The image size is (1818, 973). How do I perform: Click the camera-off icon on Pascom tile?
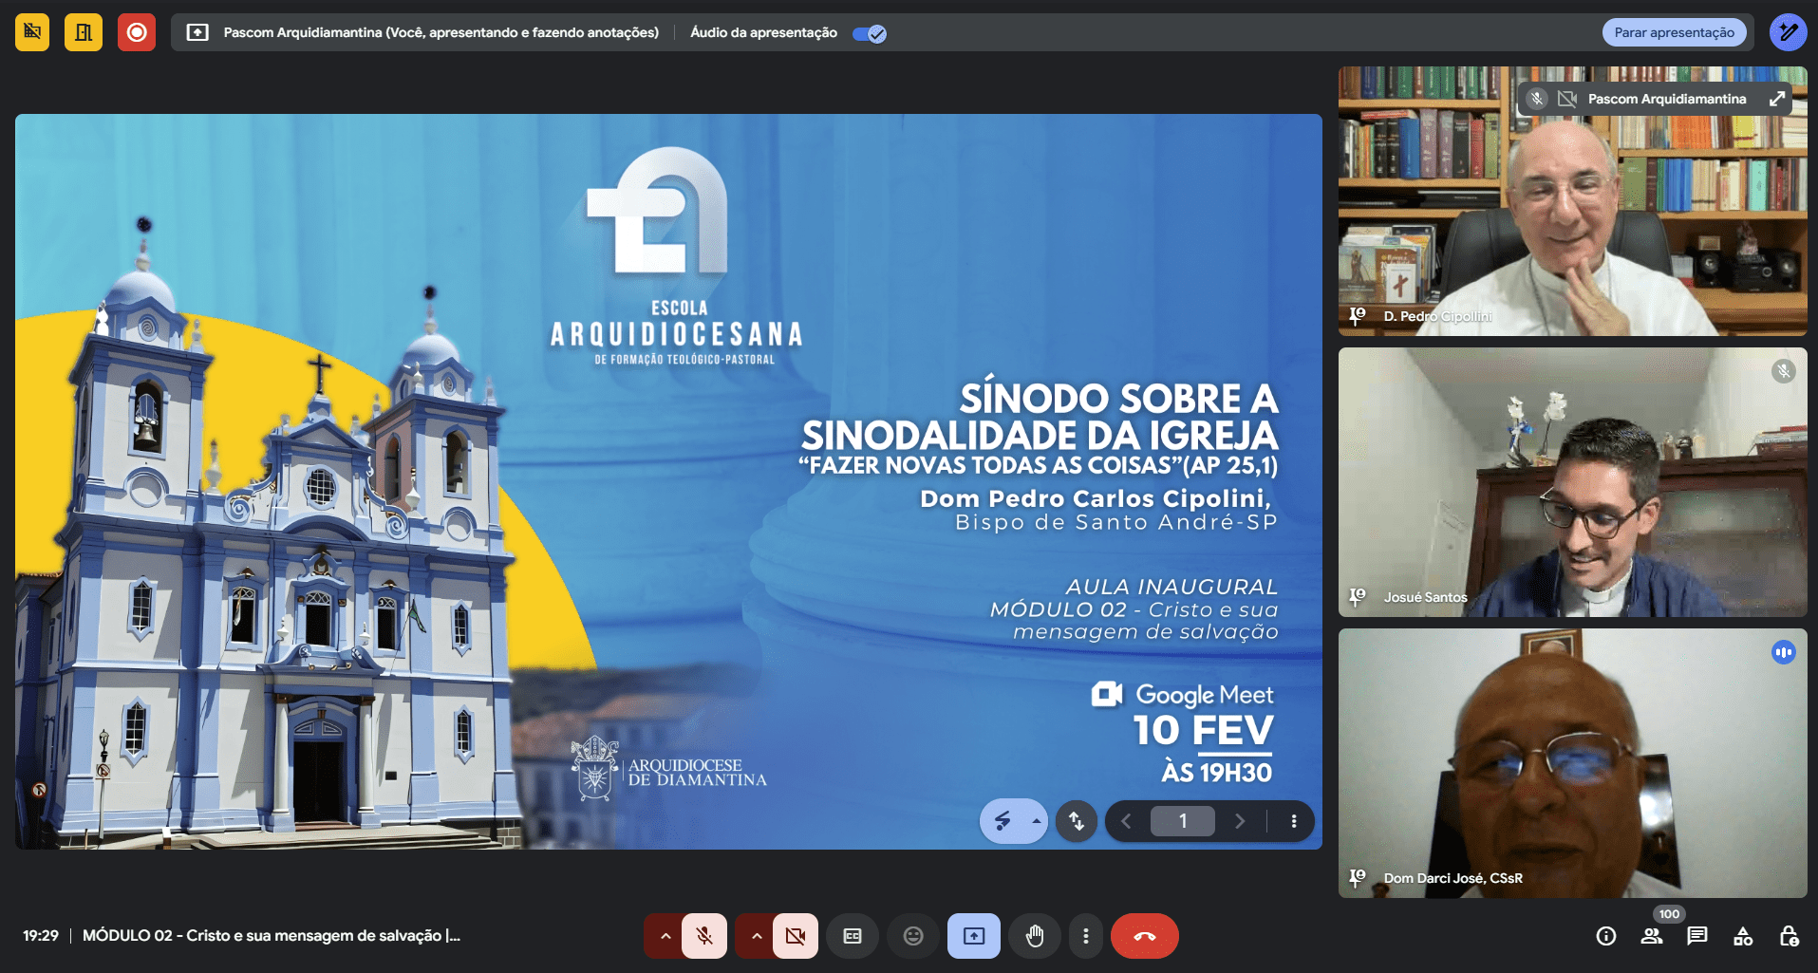click(x=1567, y=99)
